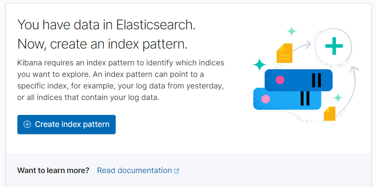376x187 pixels.
Task: Click the upper yellow document icon
Action: coord(284,53)
